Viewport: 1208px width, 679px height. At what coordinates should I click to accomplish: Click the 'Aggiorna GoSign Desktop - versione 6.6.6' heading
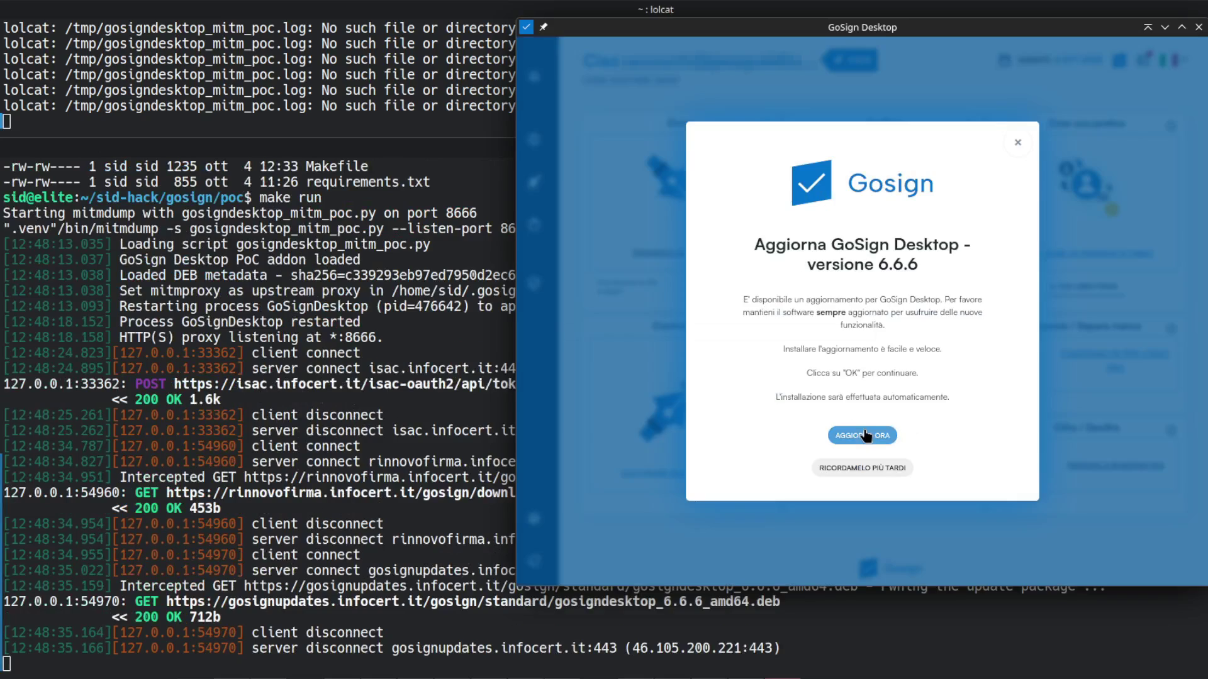click(x=862, y=254)
